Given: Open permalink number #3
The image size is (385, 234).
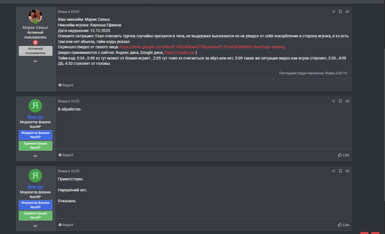Looking at the screenshot, I should 348,171.
